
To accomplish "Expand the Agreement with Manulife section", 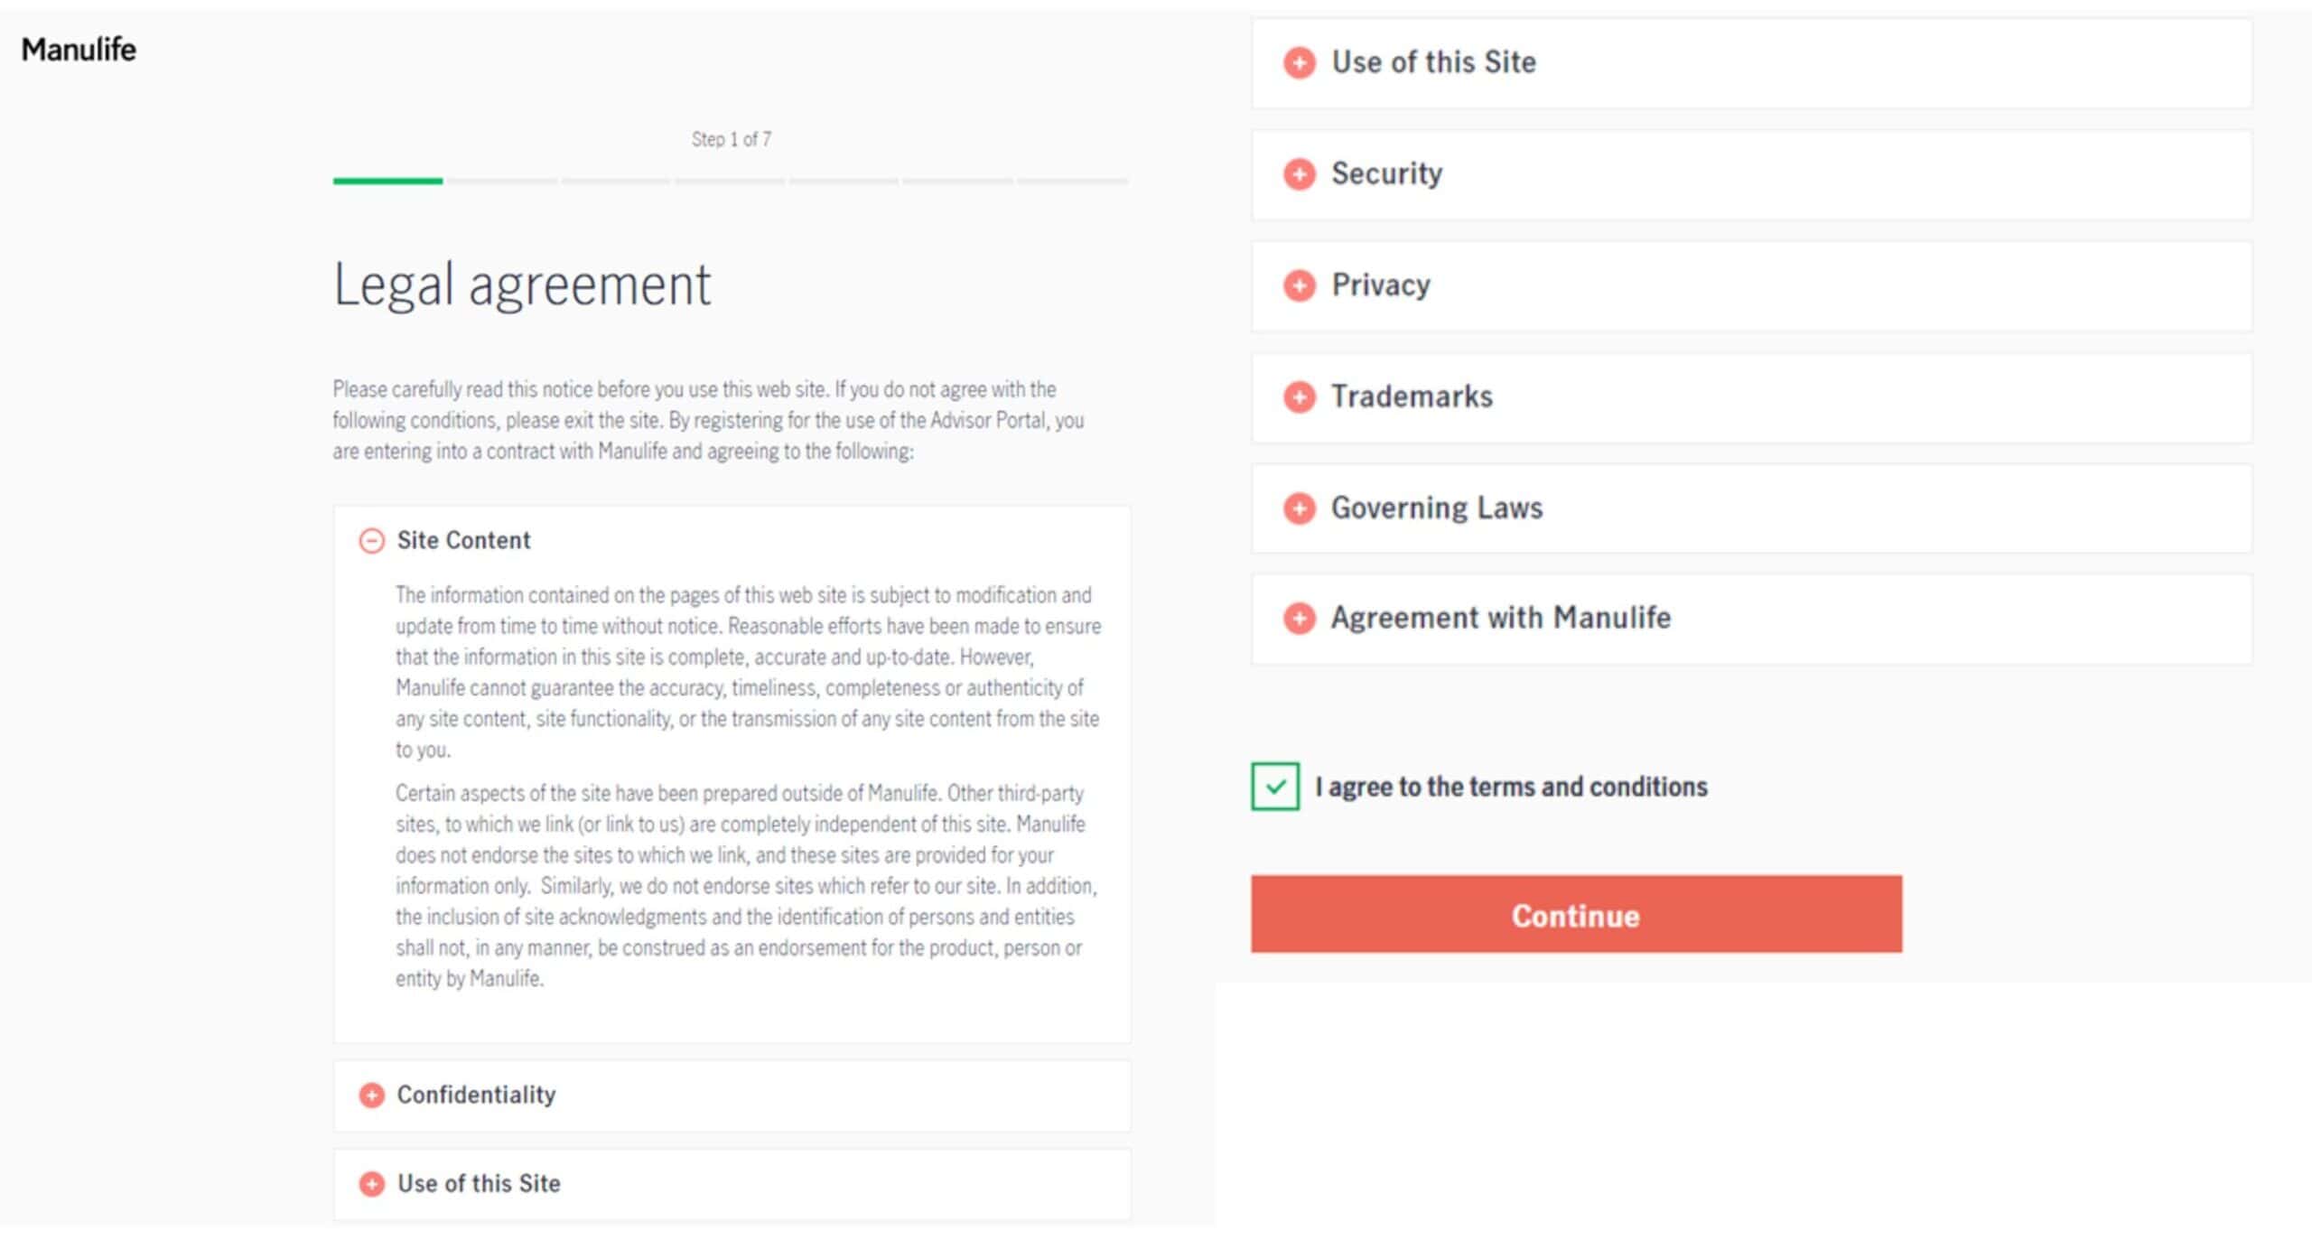I will pyautogui.click(x=1500, y=618).
